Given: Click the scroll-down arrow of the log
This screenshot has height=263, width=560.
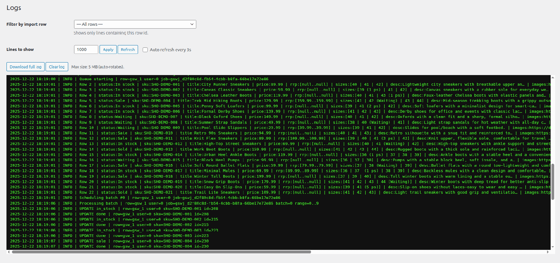Looking at the screenshot, I should coord(553,247).
